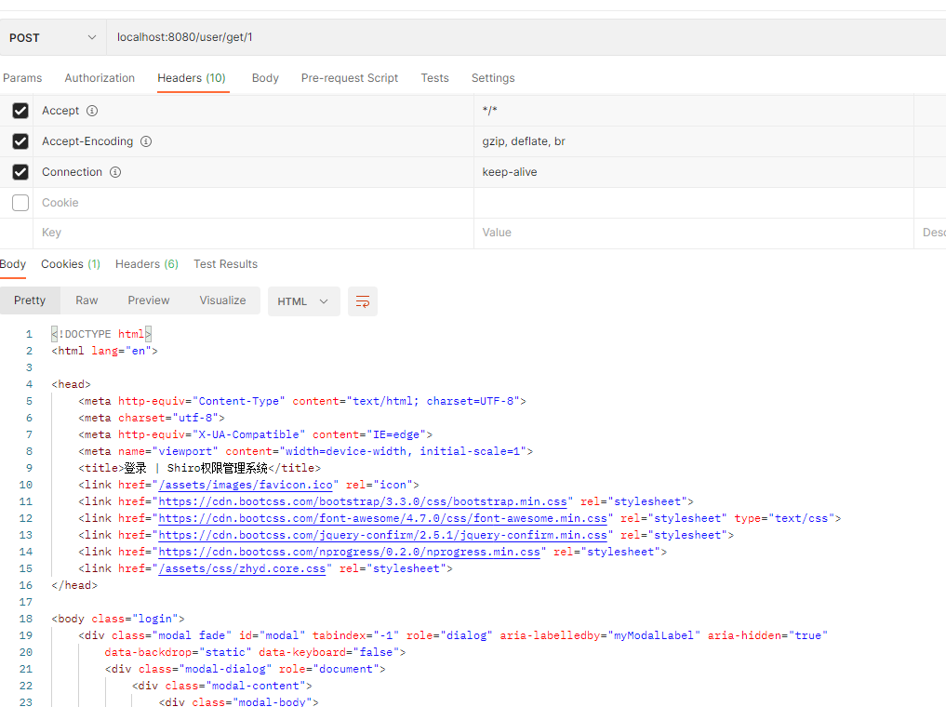946x707 pixels.
Task: Switch to Headers (6) response tab
Action: (146, 264)
